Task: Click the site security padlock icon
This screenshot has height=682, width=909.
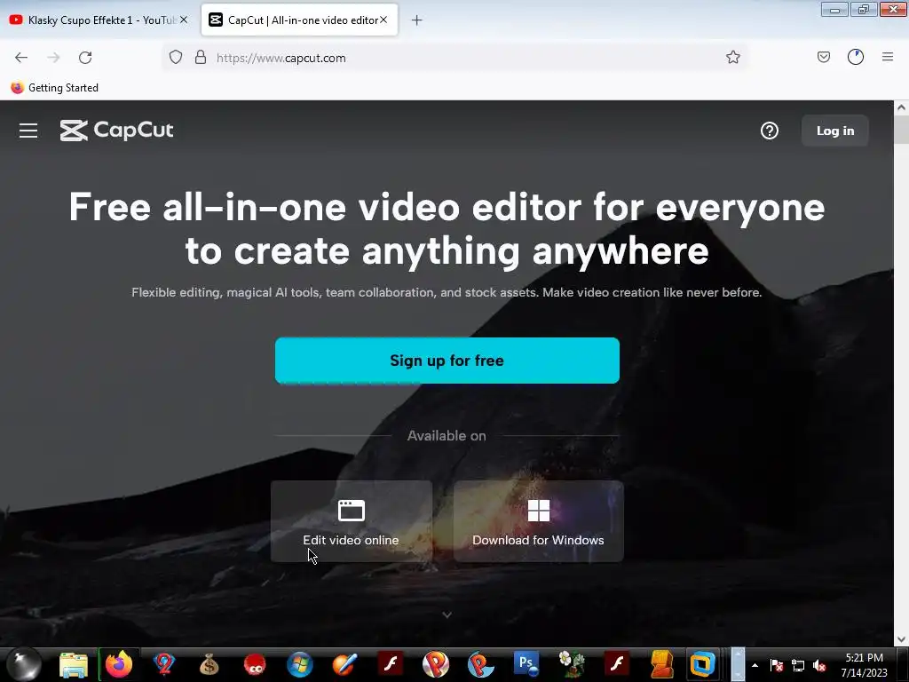Action: tap(201, 58)
